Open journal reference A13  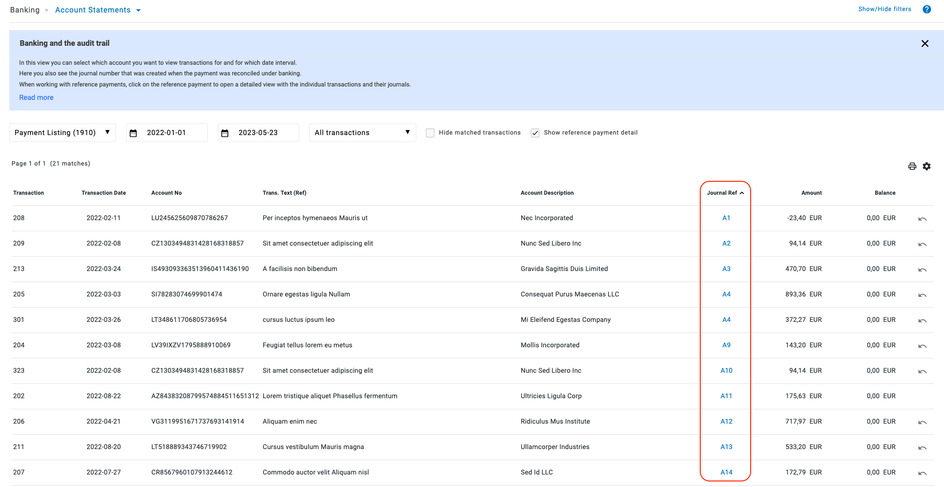[x=726, y=447]
